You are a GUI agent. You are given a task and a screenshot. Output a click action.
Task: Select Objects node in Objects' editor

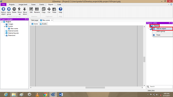(156, 26)
